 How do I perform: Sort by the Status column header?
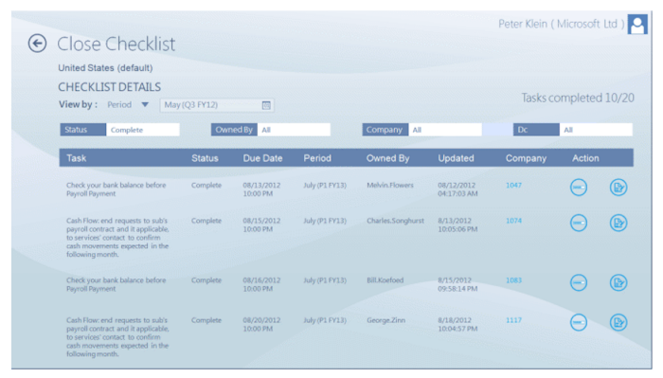point(205,158)
